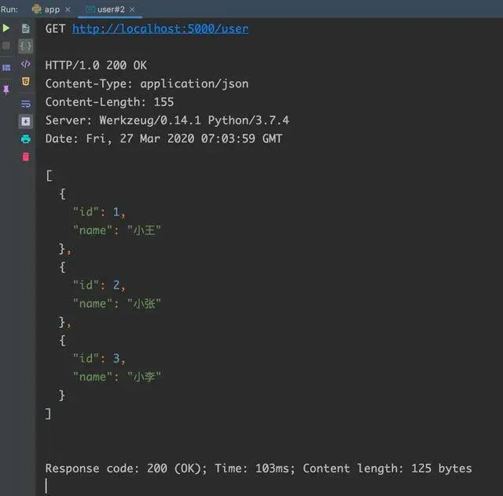
Task: Toggle scroll to end icon
Action: 26,121
